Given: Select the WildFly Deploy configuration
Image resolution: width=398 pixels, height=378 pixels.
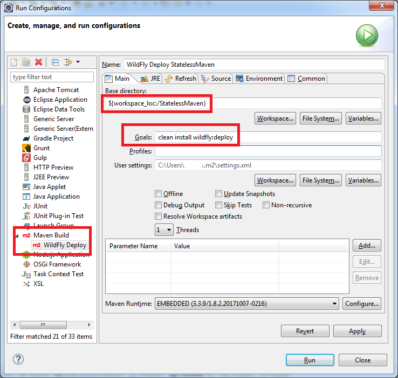Looking at the screenshot, I should coord(60,245).
